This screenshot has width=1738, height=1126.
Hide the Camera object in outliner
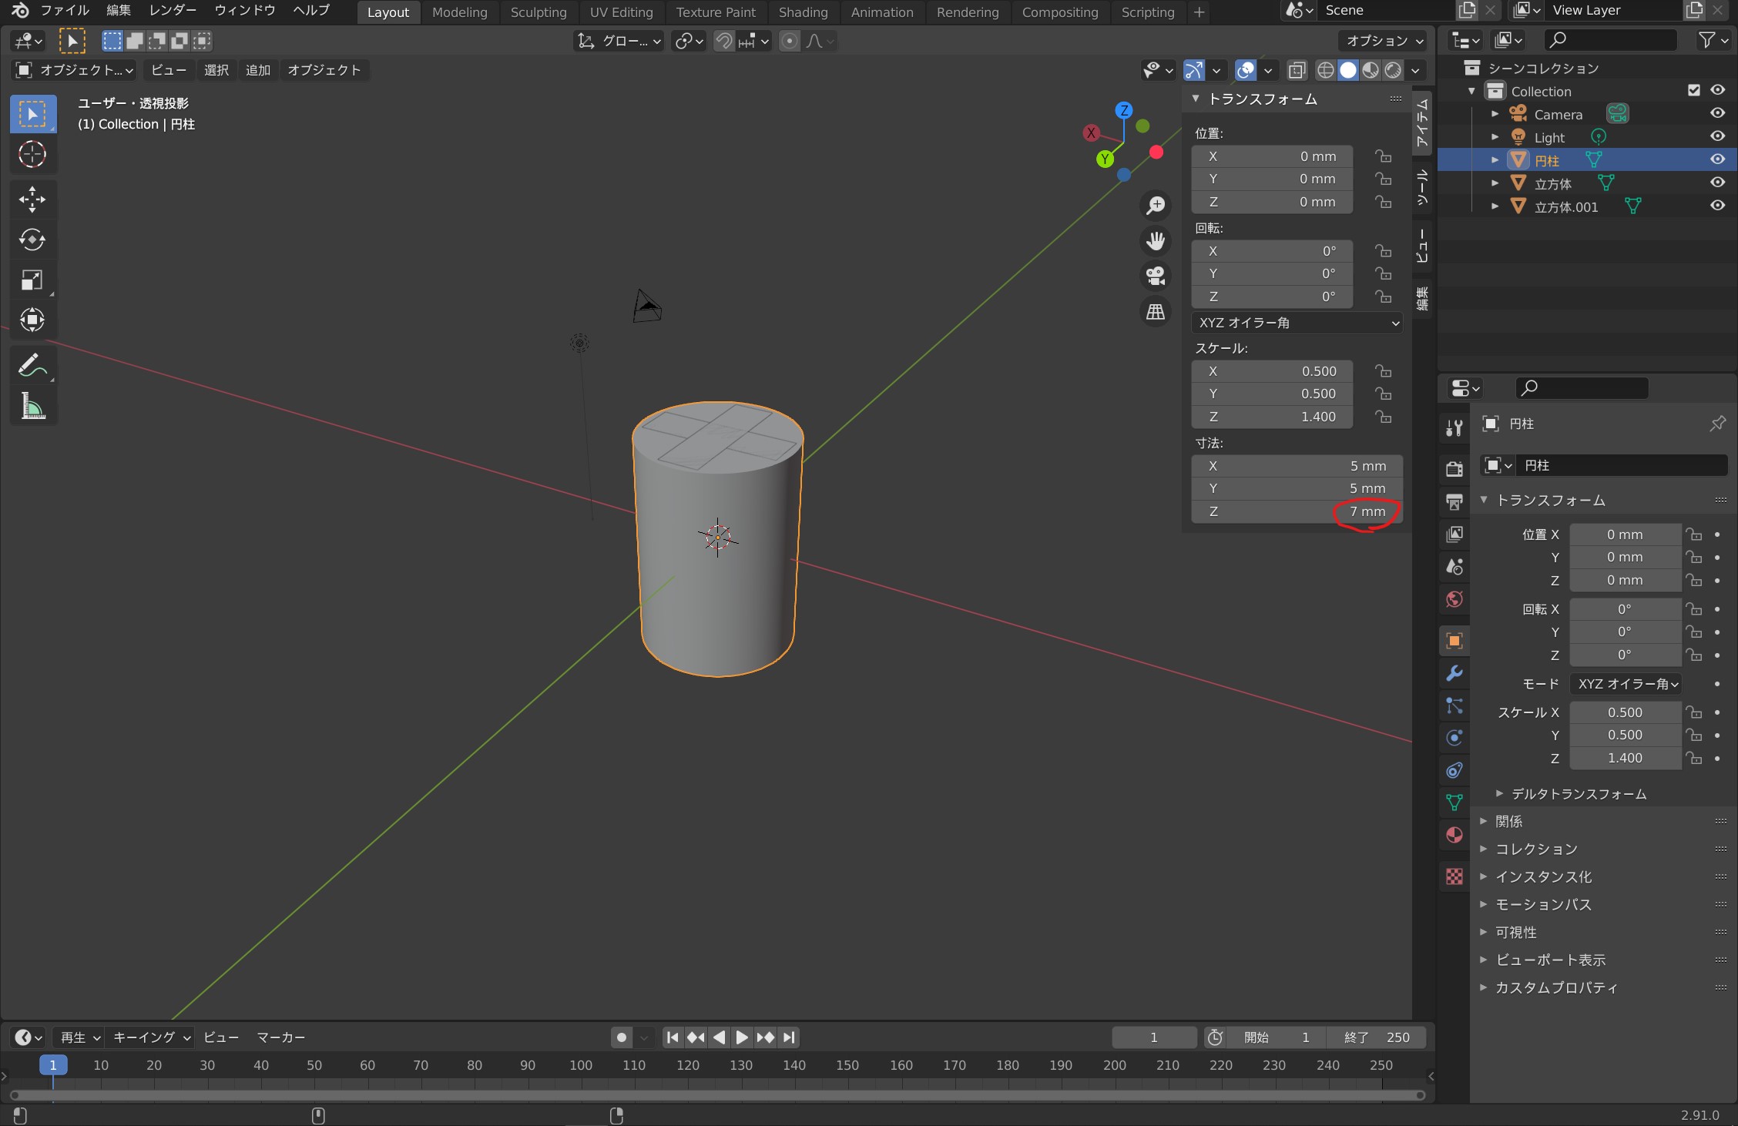click(1717, 113)
